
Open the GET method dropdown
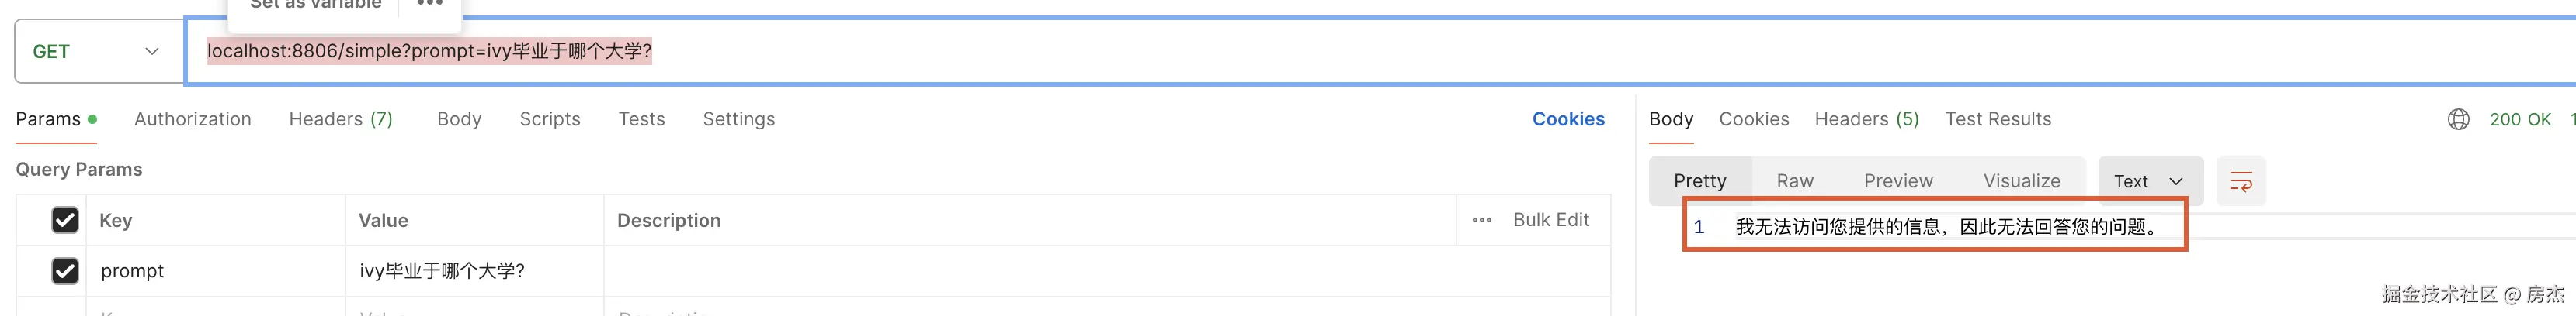click(97, 52)
